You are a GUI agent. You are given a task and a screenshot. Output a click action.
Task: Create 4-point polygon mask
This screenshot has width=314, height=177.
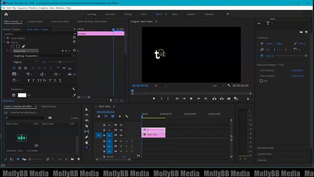18,46
